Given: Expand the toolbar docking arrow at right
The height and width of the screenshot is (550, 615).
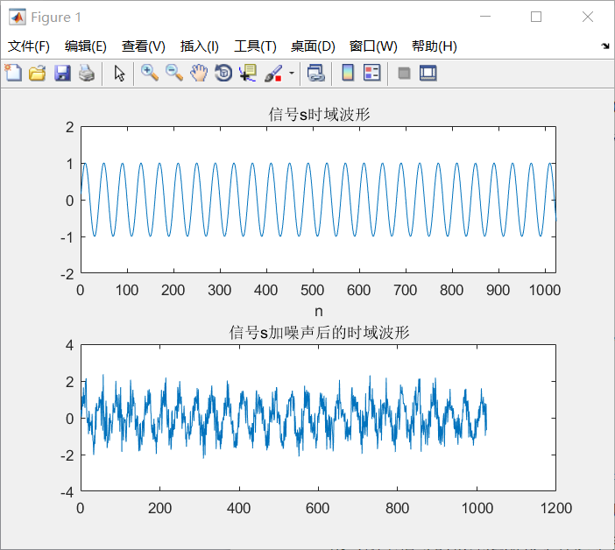Looking at the screenshot, I should click(605, 46).
